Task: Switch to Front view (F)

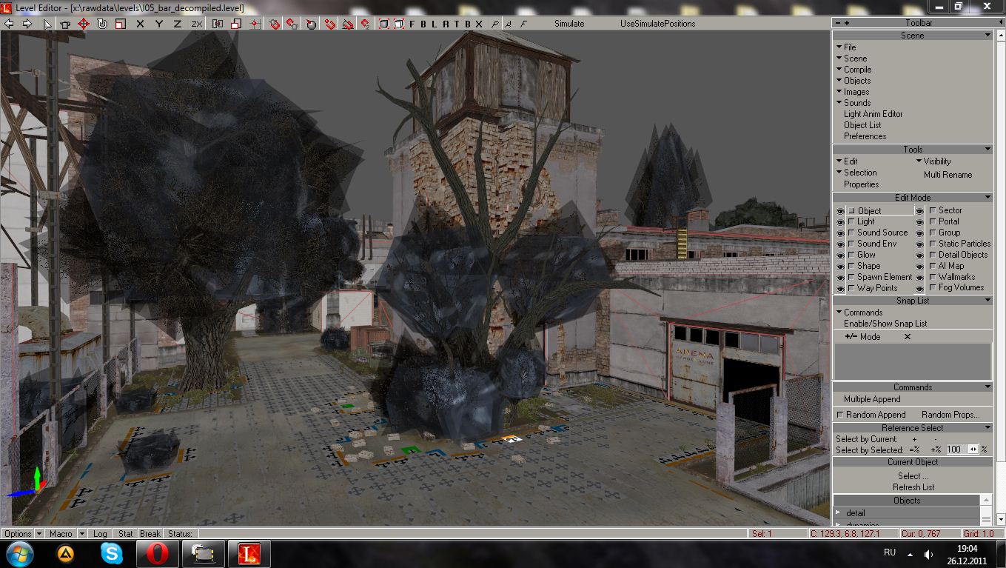Action: pyautogui.click(x=412, y=24)
